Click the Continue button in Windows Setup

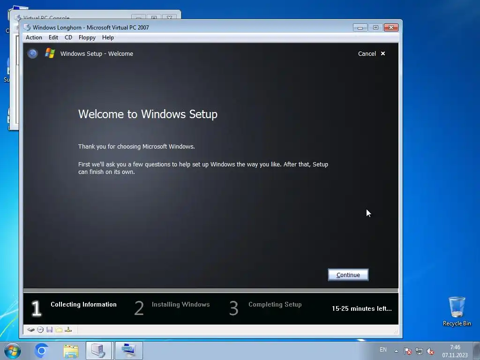pos(348,275)
